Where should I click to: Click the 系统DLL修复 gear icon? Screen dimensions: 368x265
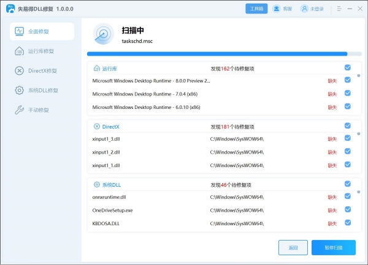[19, 91]
